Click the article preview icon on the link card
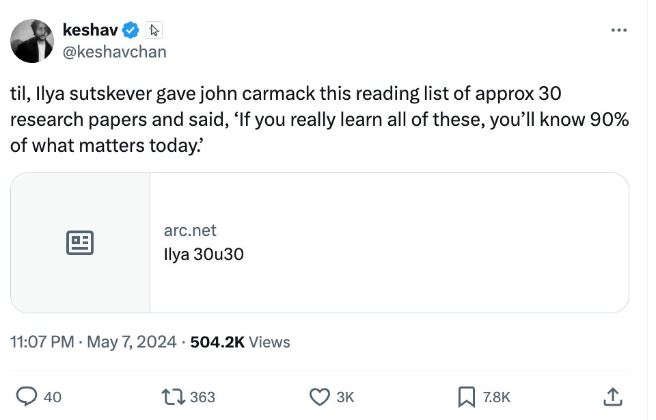Screen dimensions: 656x420 click(80, 242)
